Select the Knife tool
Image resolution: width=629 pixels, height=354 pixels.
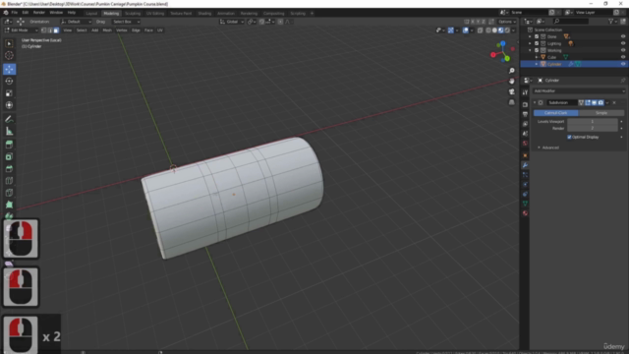[9, 193]
